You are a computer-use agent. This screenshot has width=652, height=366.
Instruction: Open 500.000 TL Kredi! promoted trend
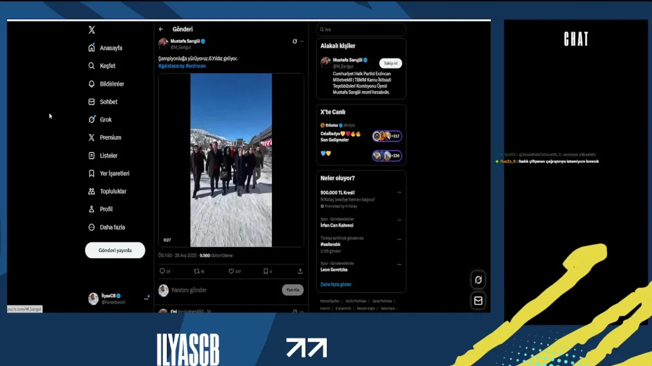[338, 193]
